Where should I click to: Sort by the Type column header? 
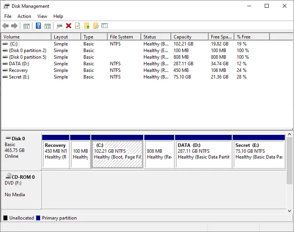coord(94,37)
